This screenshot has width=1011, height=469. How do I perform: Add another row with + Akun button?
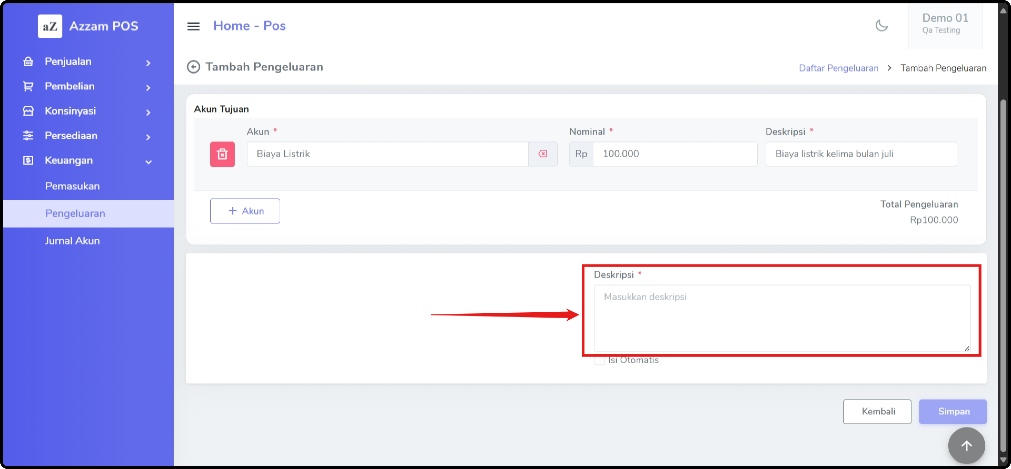click(245, 211)
